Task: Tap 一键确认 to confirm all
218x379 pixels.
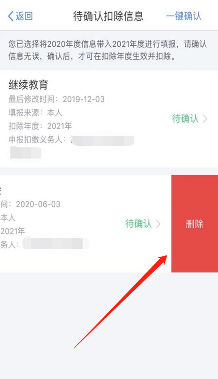Action: pos(184,16)
